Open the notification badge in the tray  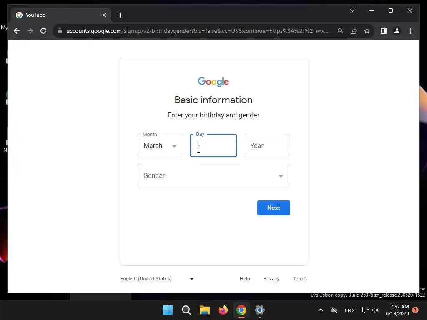click(x=415, y=310)
